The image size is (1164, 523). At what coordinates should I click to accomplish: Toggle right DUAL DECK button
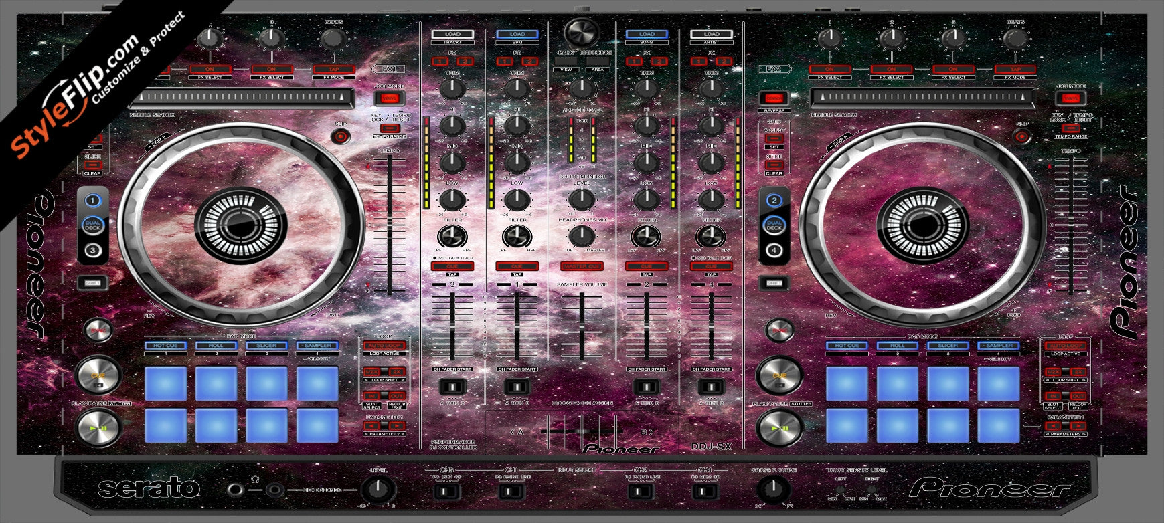[x=774, y=225]
